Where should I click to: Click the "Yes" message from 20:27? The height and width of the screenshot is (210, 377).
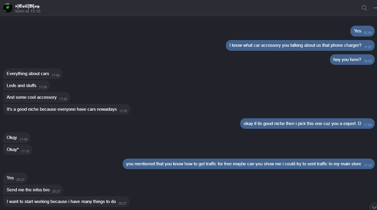(x=15, y=178)
